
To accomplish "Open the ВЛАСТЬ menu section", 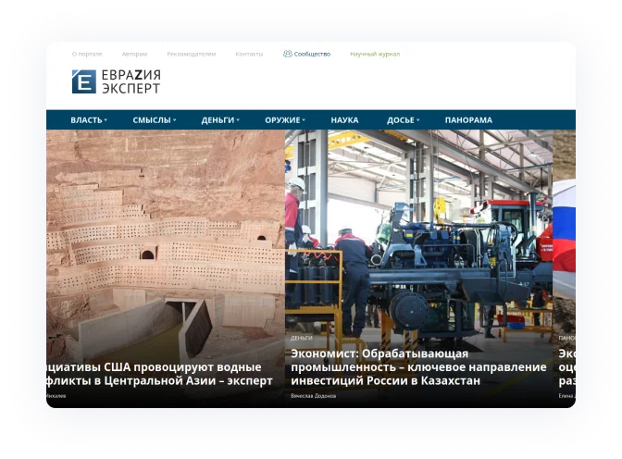I will tap(86, 120).
